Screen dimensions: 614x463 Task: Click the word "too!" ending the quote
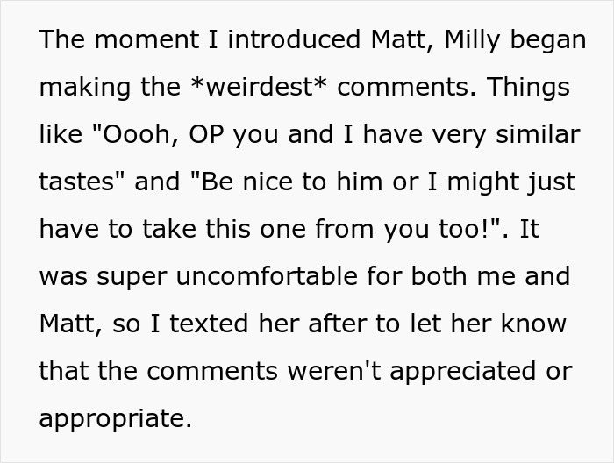(480, 230)
